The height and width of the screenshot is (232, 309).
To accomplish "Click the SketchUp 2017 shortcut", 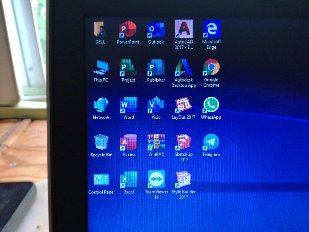I will pos(183,142).
